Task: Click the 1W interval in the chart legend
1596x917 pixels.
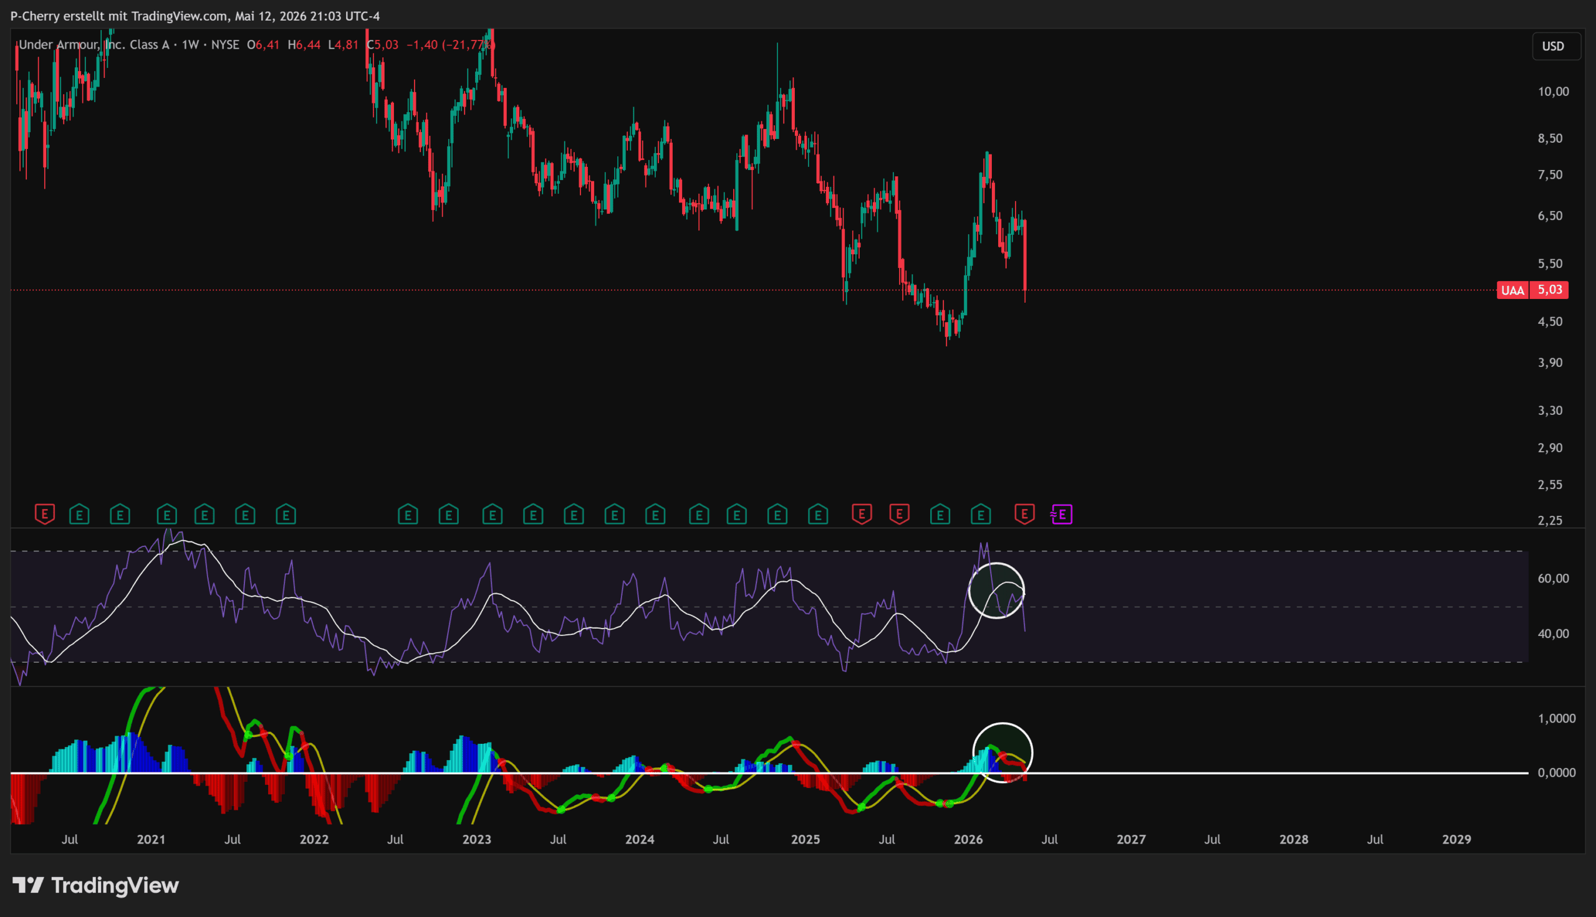Action: coord(190,45)
